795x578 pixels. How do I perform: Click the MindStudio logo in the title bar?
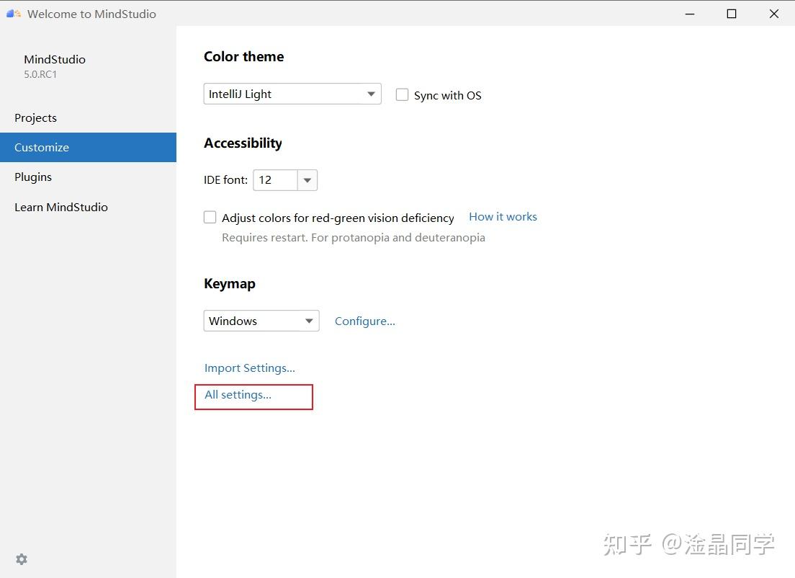pyautogui.click(x=13, y=13)
